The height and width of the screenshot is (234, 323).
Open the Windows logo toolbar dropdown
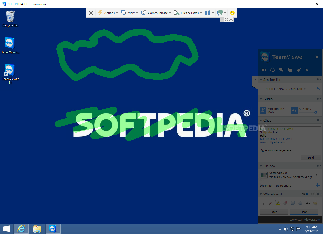(x=210, y=13)
